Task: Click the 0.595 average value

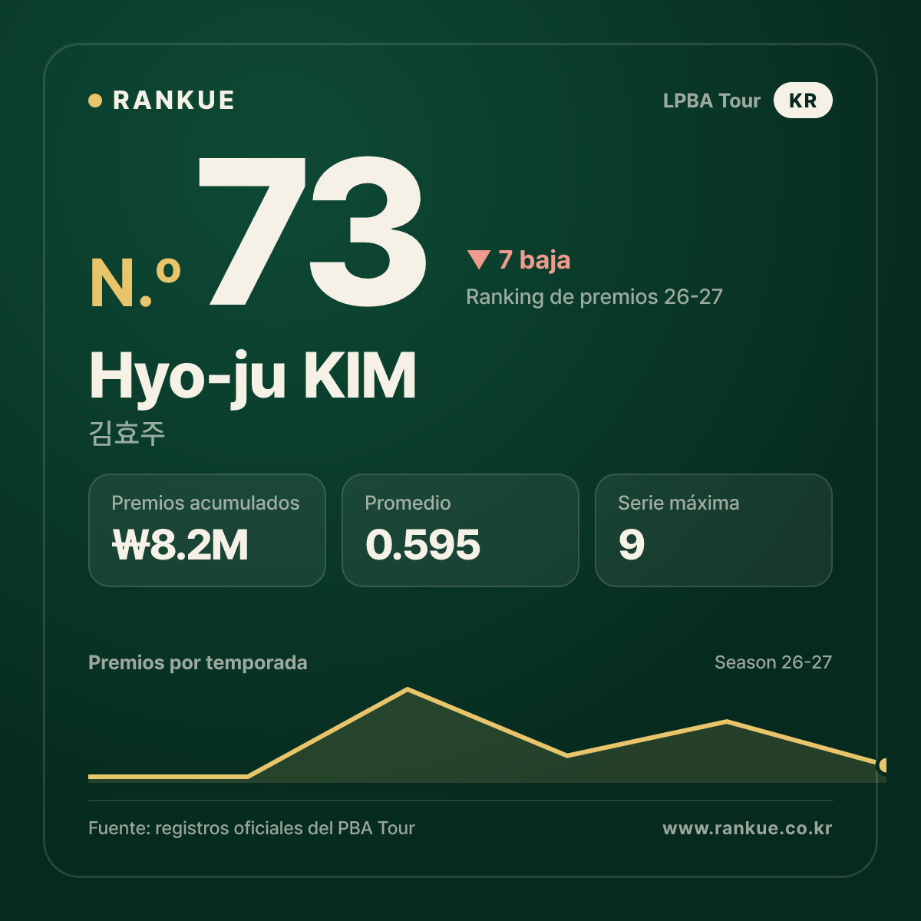Action: (x=423, y=546)
